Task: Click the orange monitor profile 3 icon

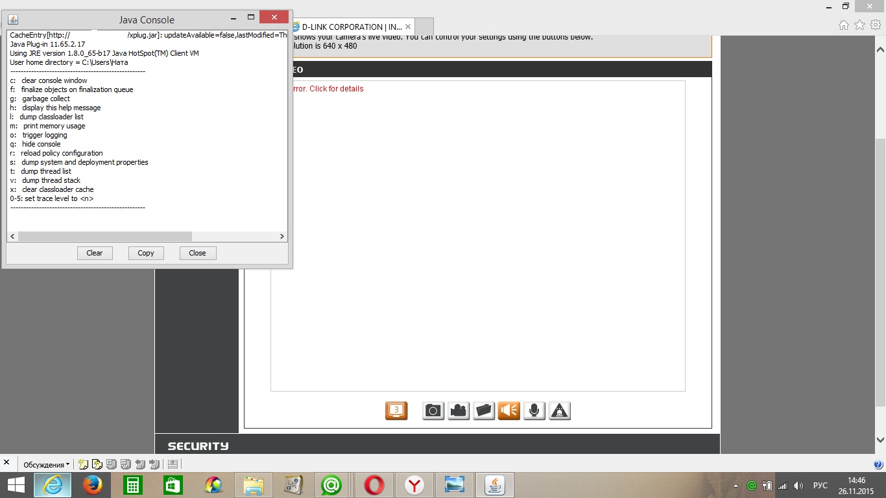Action: [396, 410]
